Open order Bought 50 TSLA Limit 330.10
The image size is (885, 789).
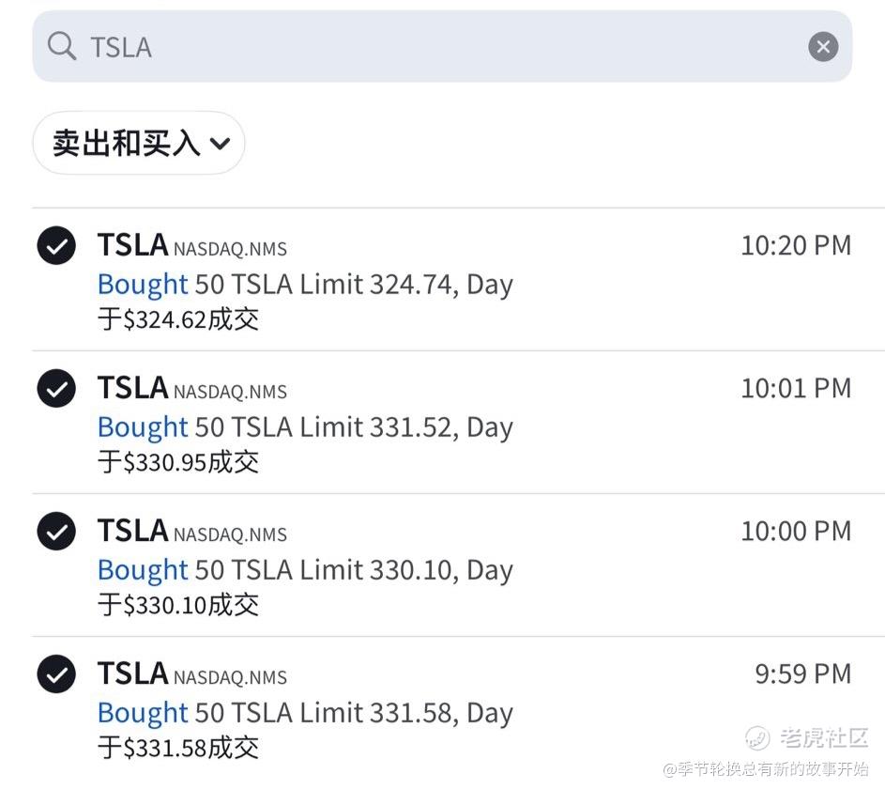[305, 569]
